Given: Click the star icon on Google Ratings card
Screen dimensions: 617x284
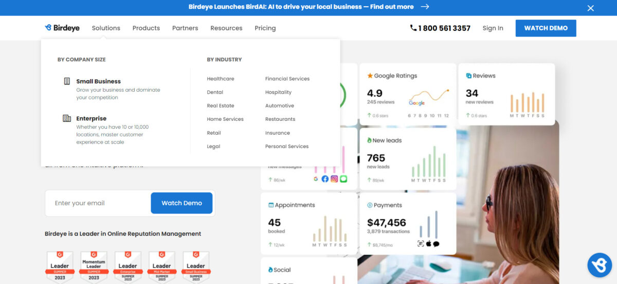Looking at the screenshot, I should pyautogui.click(x=370, y=76).
